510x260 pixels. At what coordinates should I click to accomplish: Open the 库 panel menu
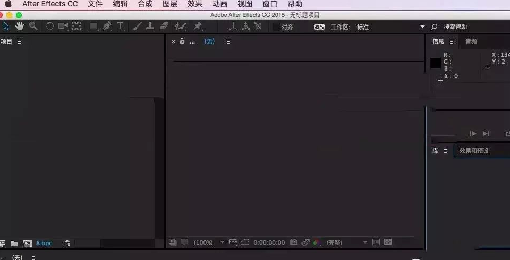tap(446, 151)
